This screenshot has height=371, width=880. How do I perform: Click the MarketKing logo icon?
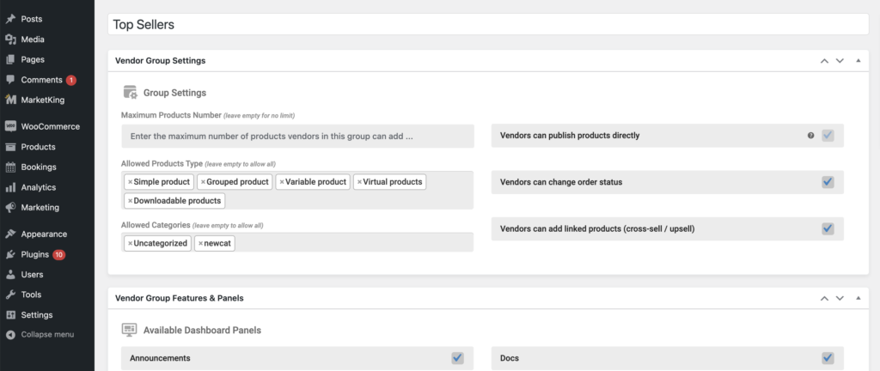[10, 100]
